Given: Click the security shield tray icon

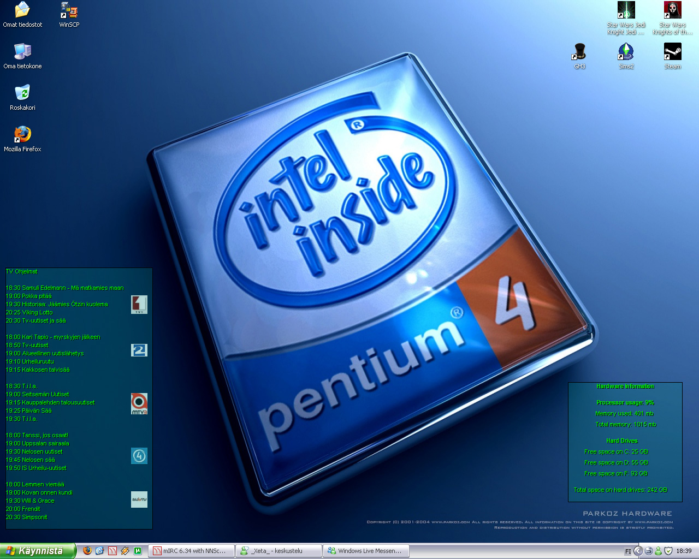Looking at the screenshot, I should coord(668,551).
